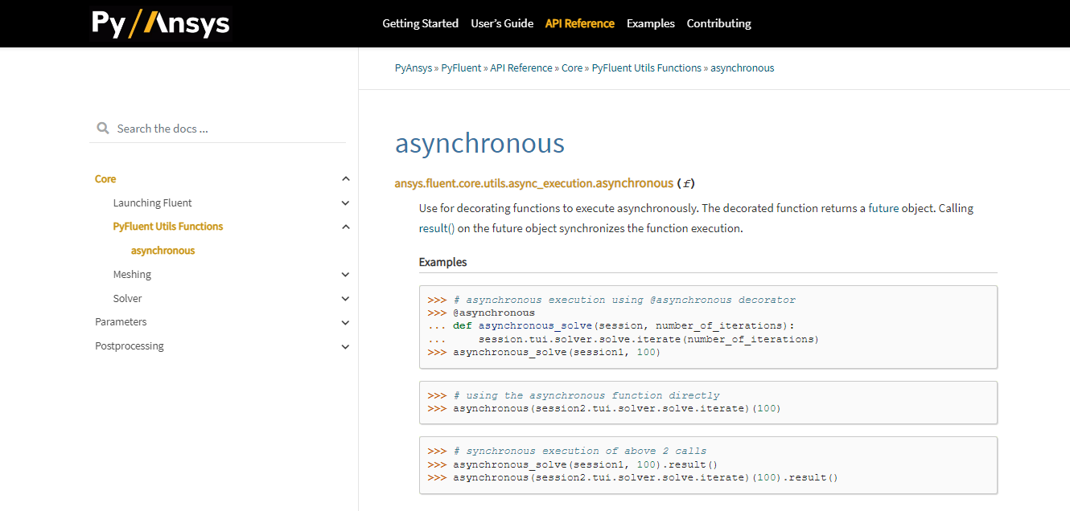This screenshot has height=511, width=1070.
Task: Open the User's Guide page
Action: 502,23
